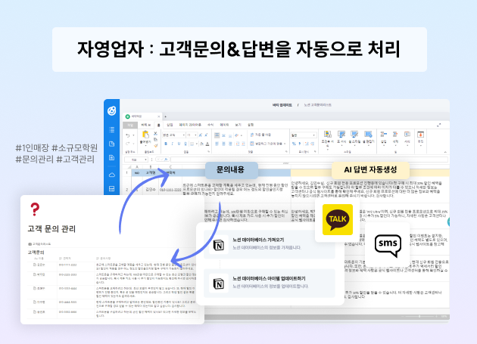Select the second ribbon tab next to File
Image resolution: width=477 pixels, height=344 pixels.
click(x=145, y=125)
